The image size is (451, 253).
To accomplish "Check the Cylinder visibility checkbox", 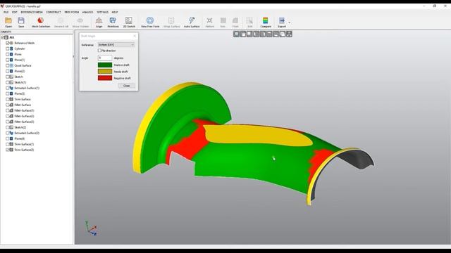I will (8, 48).
